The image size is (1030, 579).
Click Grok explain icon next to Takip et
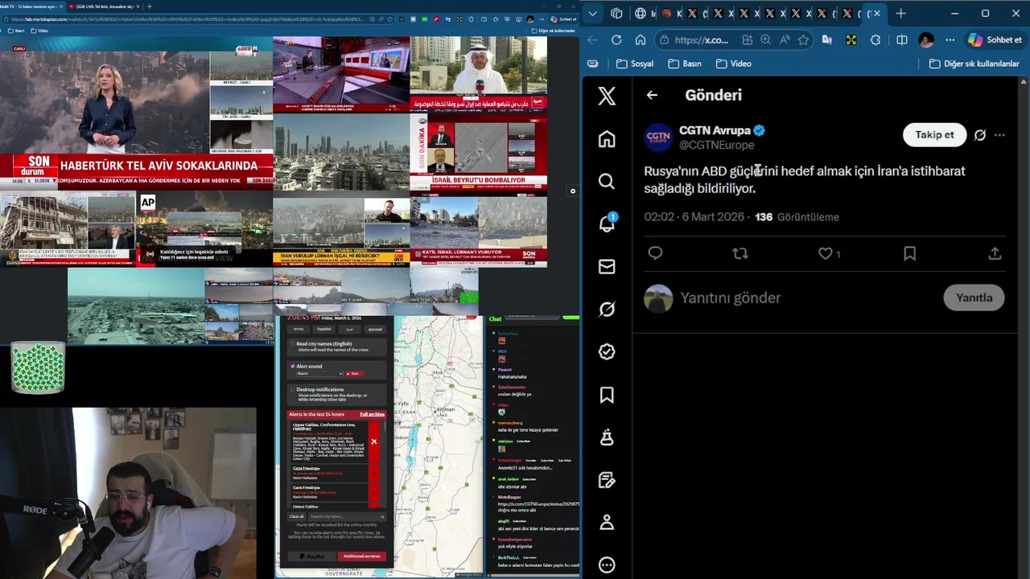(979, 135)
